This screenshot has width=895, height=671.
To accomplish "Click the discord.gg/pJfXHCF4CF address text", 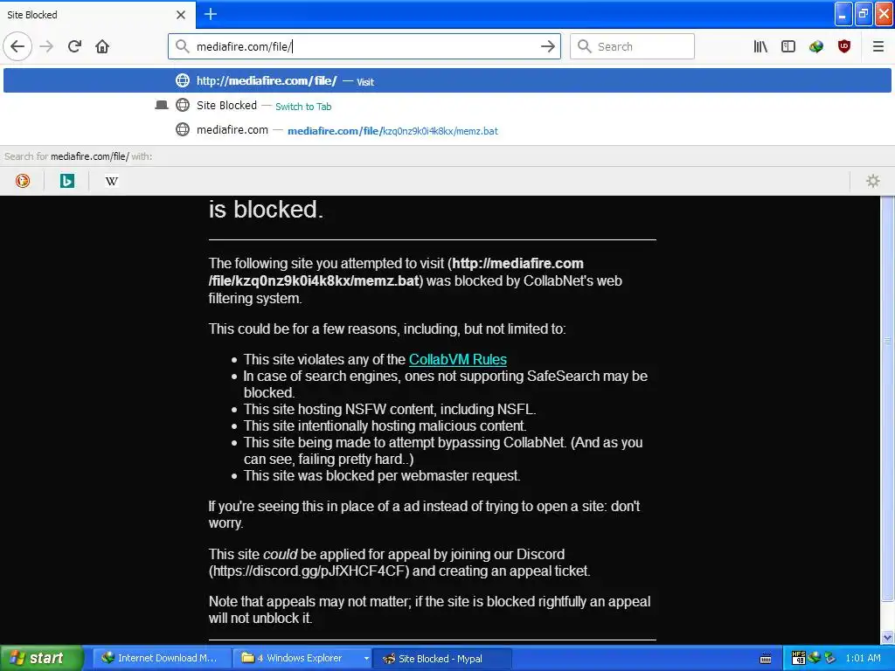I will 309,571.
